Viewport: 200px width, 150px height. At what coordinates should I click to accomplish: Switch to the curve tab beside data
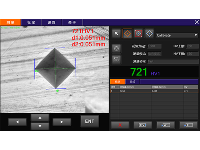click(132, 82)
